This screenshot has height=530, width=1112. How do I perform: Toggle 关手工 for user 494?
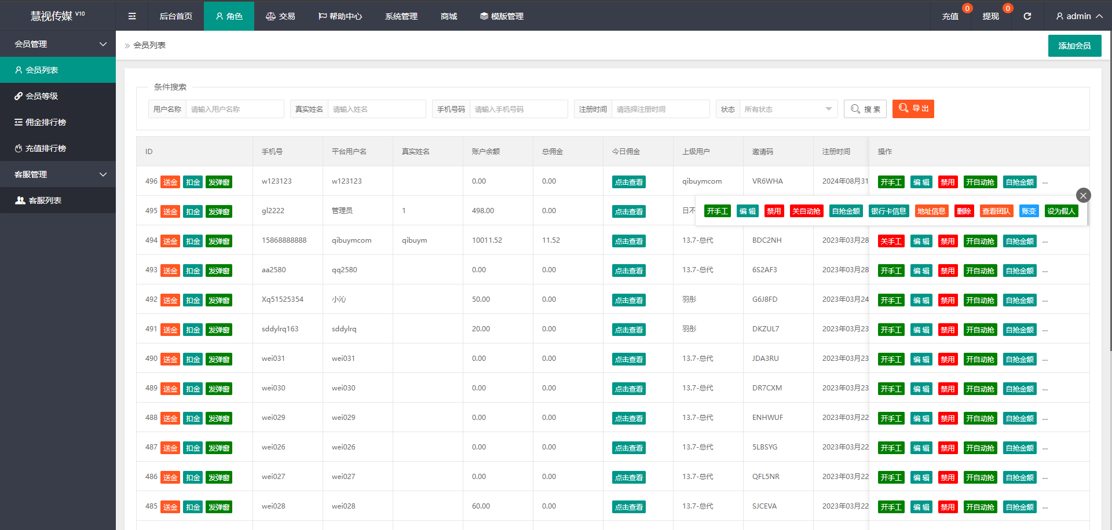891,242
